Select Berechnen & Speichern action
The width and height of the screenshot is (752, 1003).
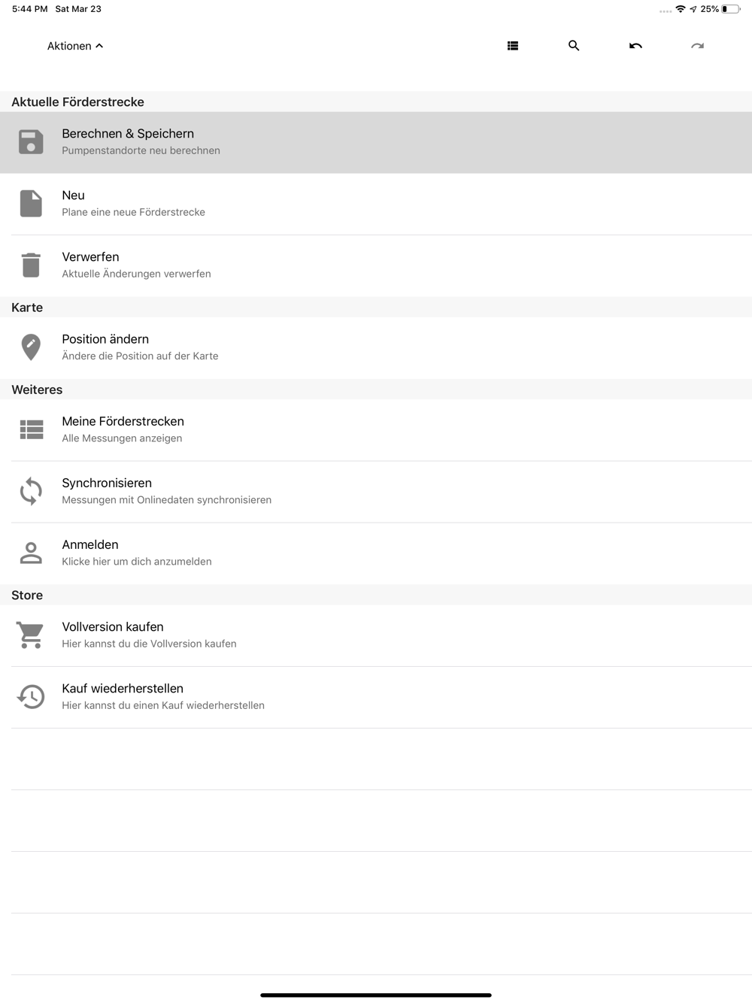(x=376, y=143)
